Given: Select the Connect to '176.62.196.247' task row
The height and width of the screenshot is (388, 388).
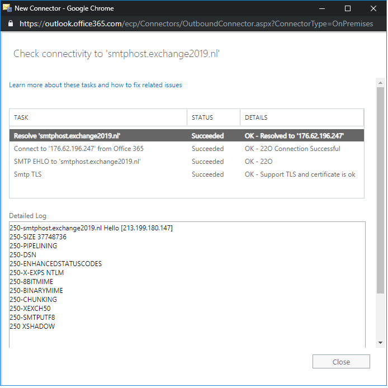Looking at the screenshot, I should coord(78,149).
